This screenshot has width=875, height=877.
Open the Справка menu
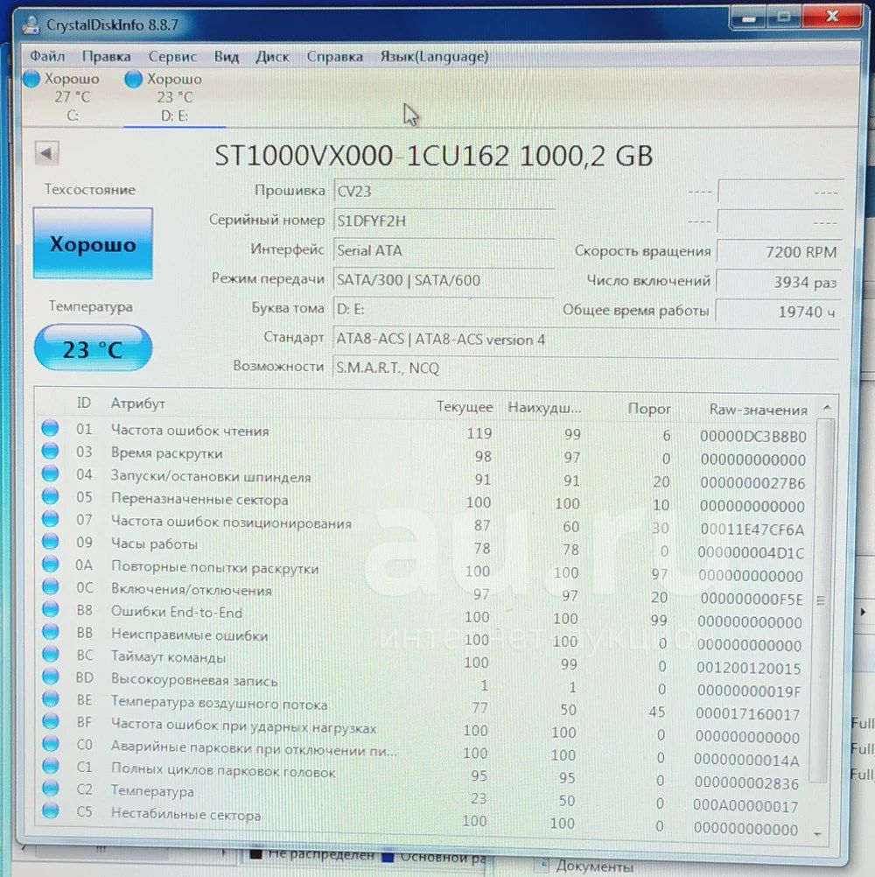[x=334, y=57]
